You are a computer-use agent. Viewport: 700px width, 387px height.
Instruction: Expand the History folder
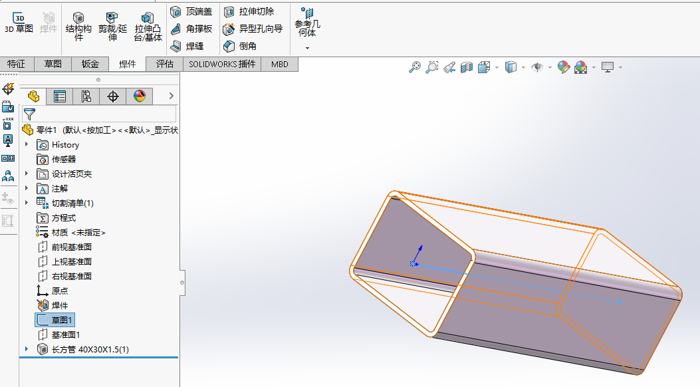[27, 144]
